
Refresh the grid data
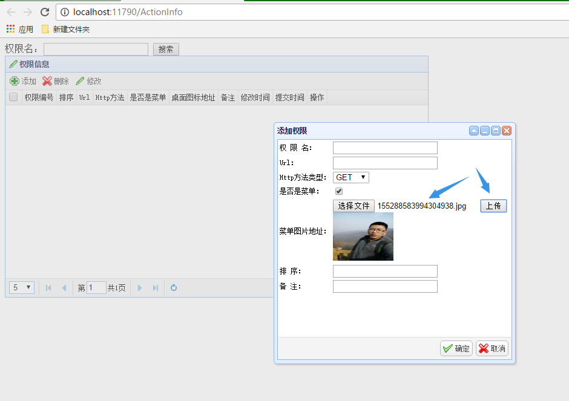point(174,288)
